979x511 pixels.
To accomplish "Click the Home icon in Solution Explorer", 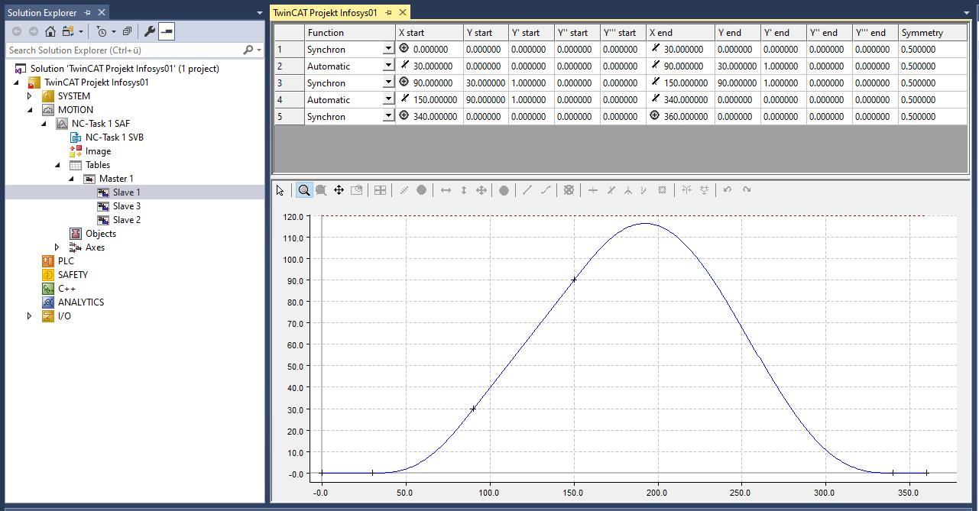I will [50, 31].
